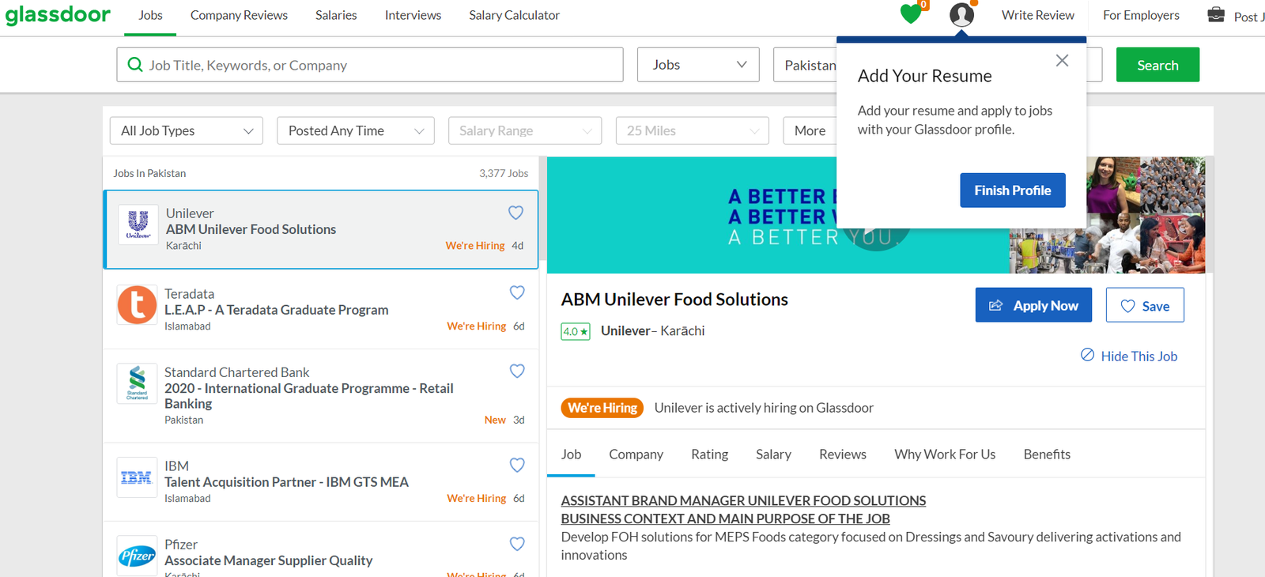The width and height of the screenshot is (1265, 577).
Task: Click the Apply Now button
Action: (x=1033, y=305)
